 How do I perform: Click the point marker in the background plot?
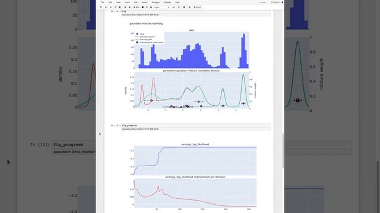coord(297,100)
